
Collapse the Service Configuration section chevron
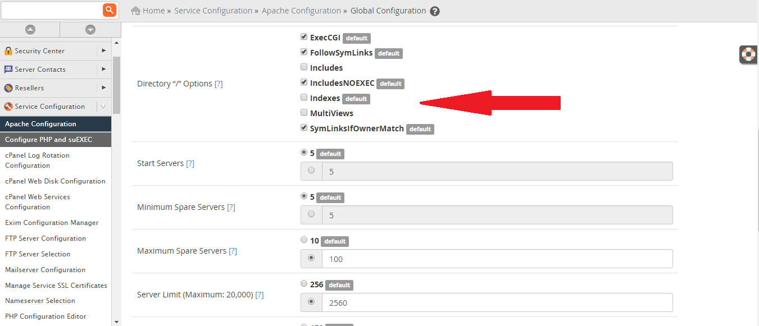[x=103, y=107]
